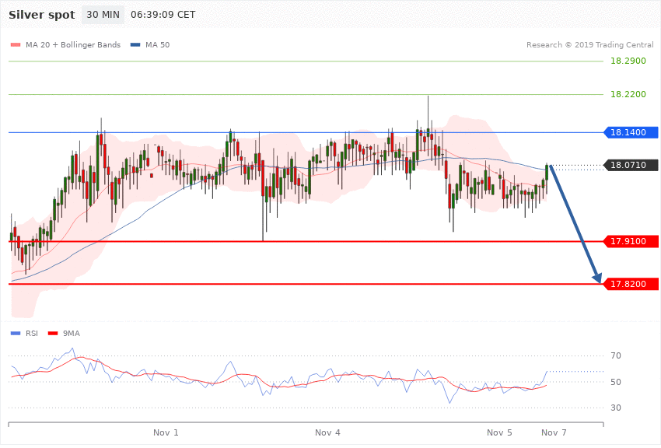Click the blue MA 50 legend swatch
The image size is (661, 448).
tap(135, 45)
